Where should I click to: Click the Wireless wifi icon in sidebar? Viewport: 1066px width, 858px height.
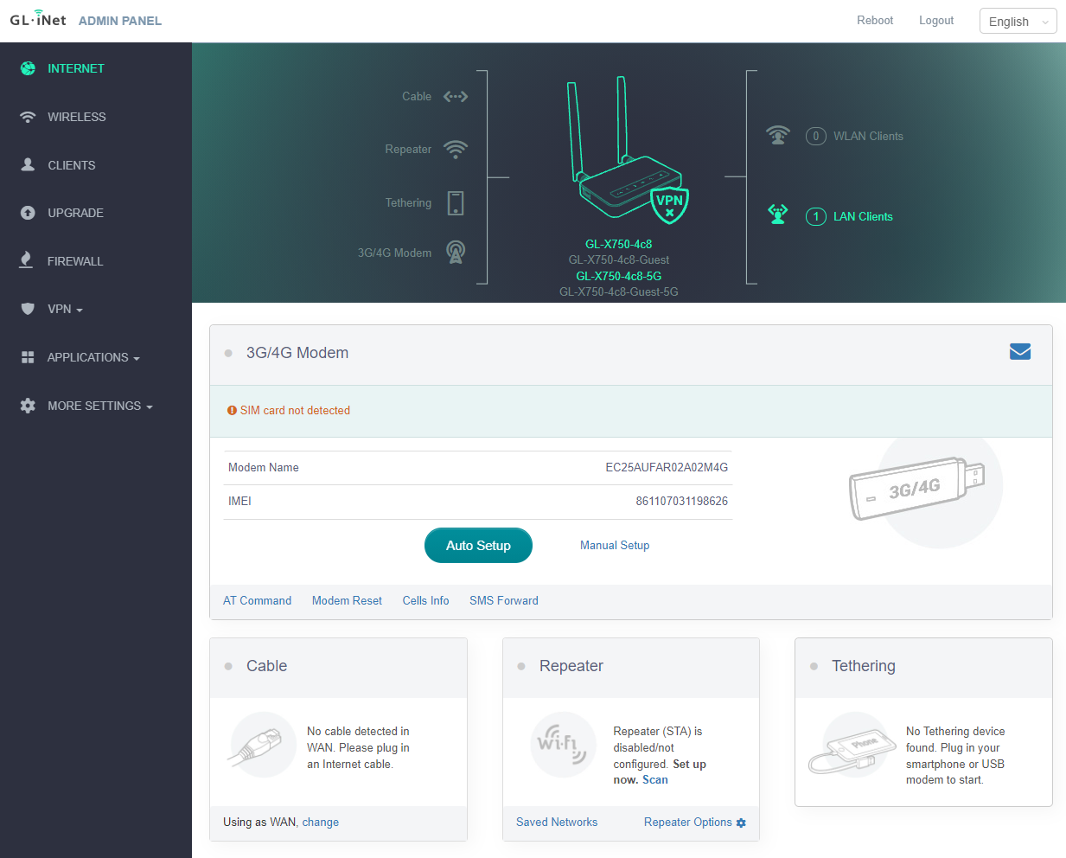point(28,117)
